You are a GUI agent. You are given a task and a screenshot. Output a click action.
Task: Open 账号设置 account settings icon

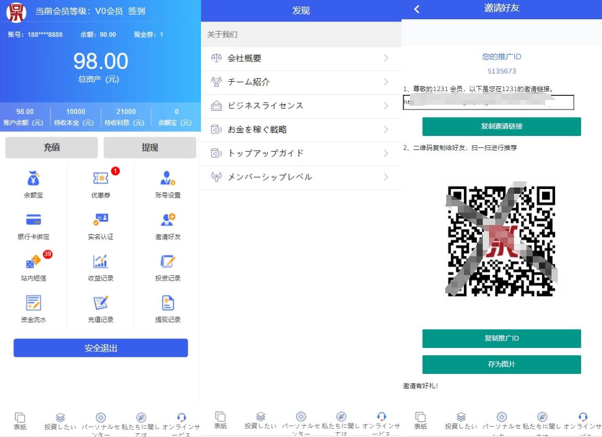click(x=168, y=179)
